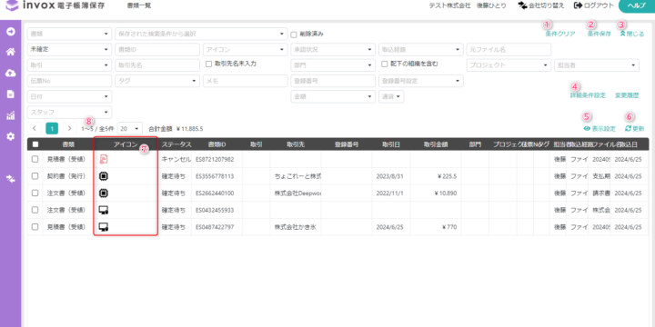Viewport: 655px width, 327px height.
Task: Check the row checkbox for ES0432455933
Action: 35,210
